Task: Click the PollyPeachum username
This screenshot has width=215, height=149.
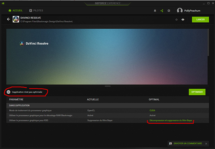Action: pyautogui.click(x=192, y=11)
